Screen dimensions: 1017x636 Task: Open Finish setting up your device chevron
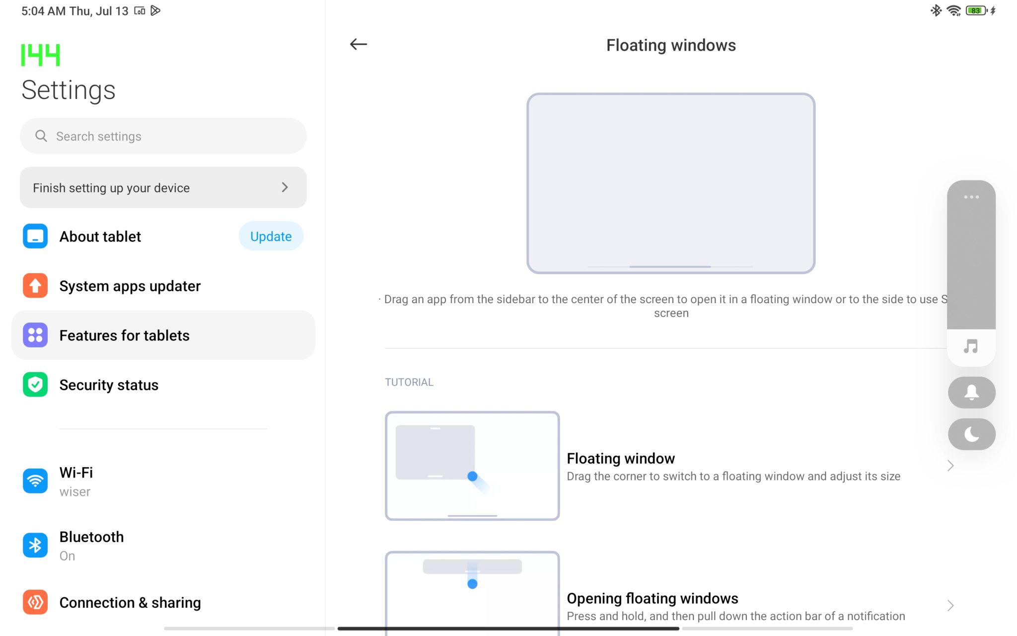tap(285, 187)
